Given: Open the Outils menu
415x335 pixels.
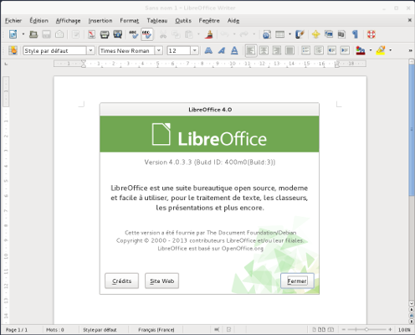Looking at the screenshot, I should point(183,21).
